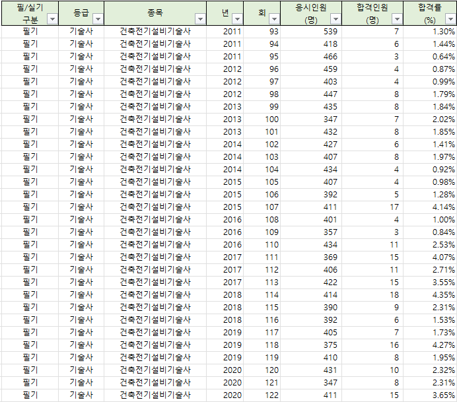This screenshot has width=457, height=402.
Task: Click 응시인원 cell with value 357
Action: [311, 232]
